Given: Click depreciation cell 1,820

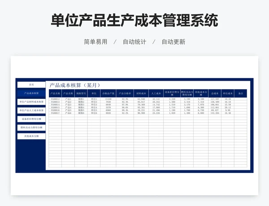Looking at the screenshot, I should pos(172,113).
